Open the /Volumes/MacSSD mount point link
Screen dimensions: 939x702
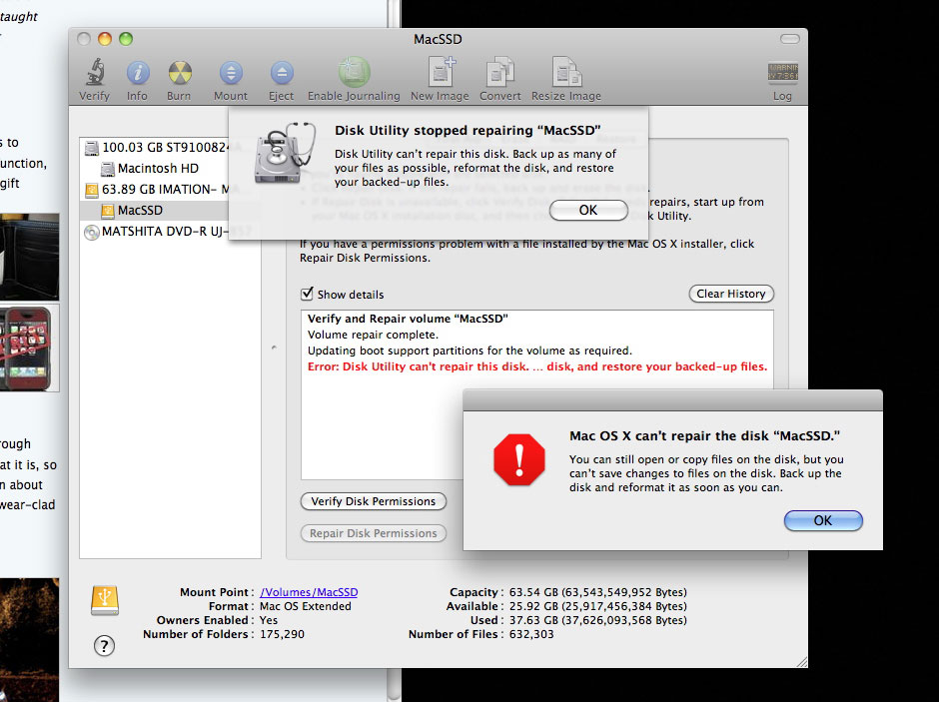coord(309,592)
